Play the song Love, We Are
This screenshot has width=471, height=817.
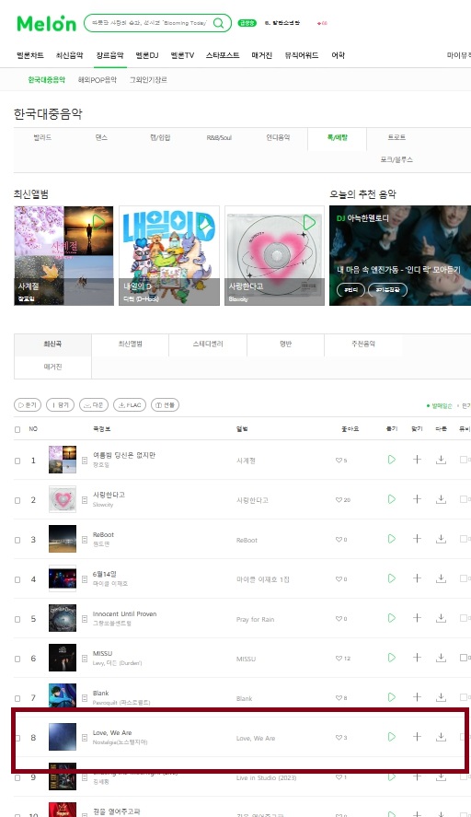click(x=392, y=737)
